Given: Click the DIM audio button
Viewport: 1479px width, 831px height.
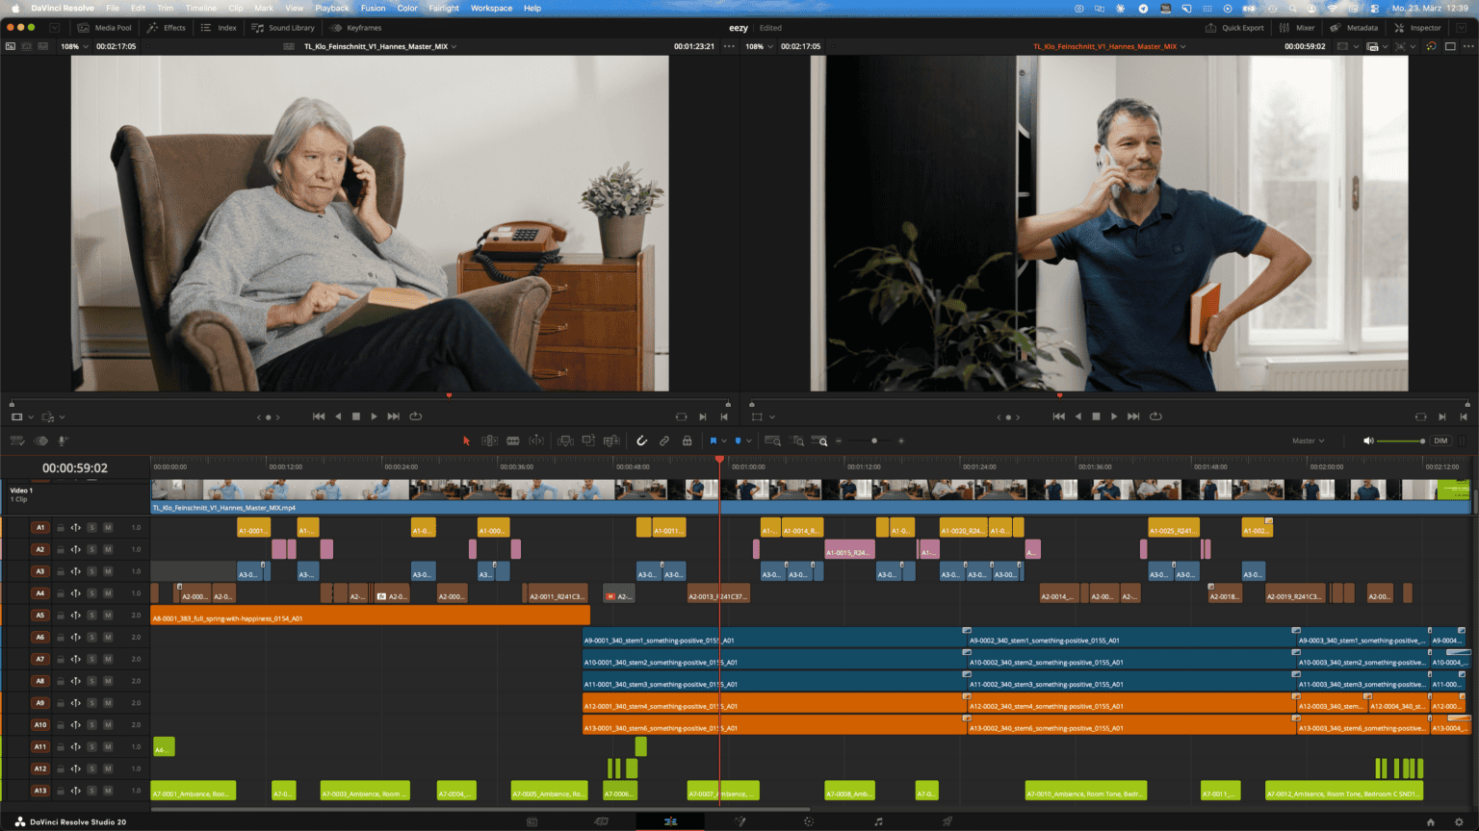Looking at the screenshot, I should 1440,441.
